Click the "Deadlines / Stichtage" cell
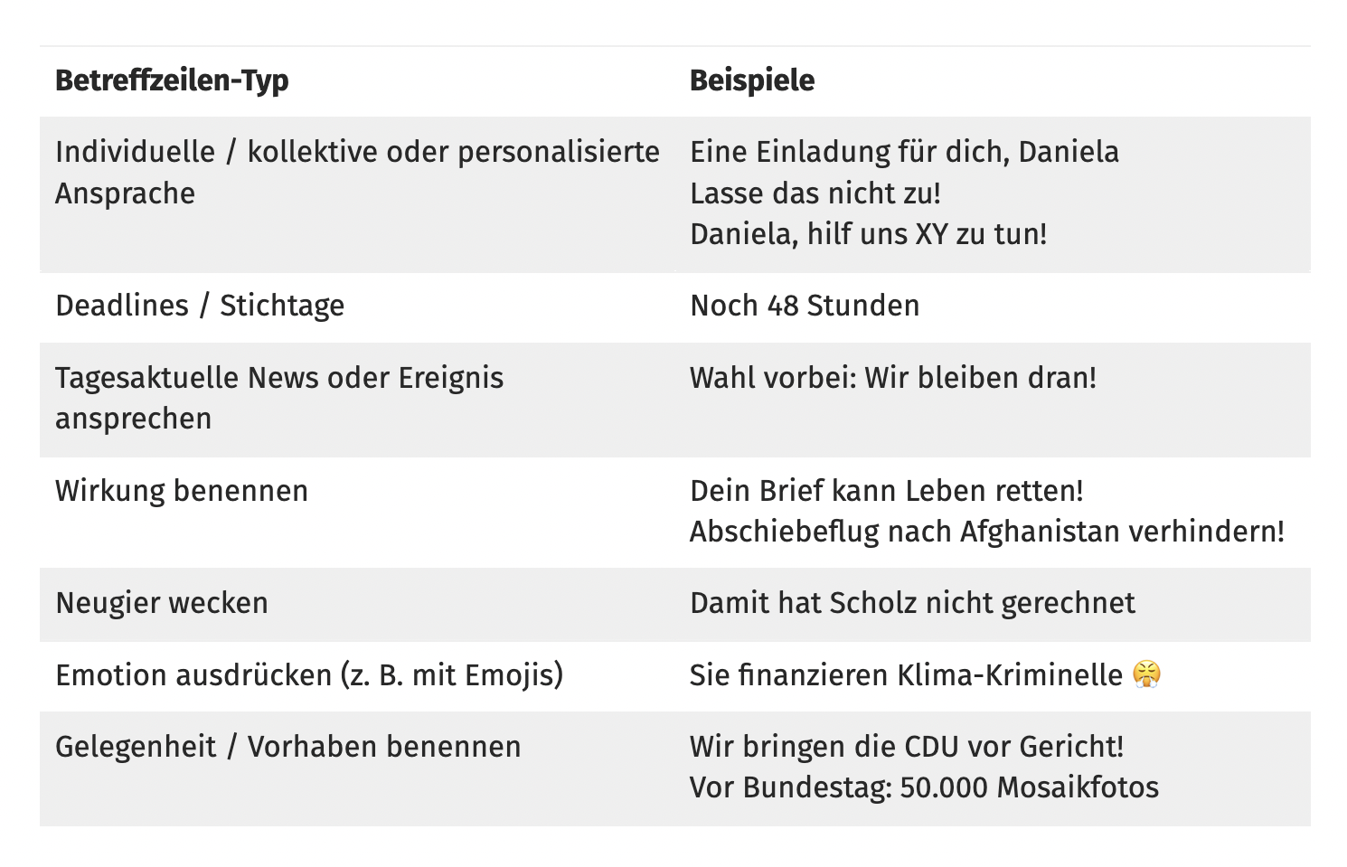Viewport: 1347px width, 867px height. coord(200,306)
